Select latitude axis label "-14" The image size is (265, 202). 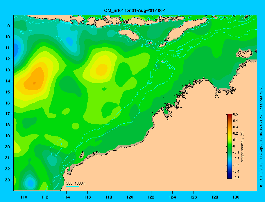7,81
